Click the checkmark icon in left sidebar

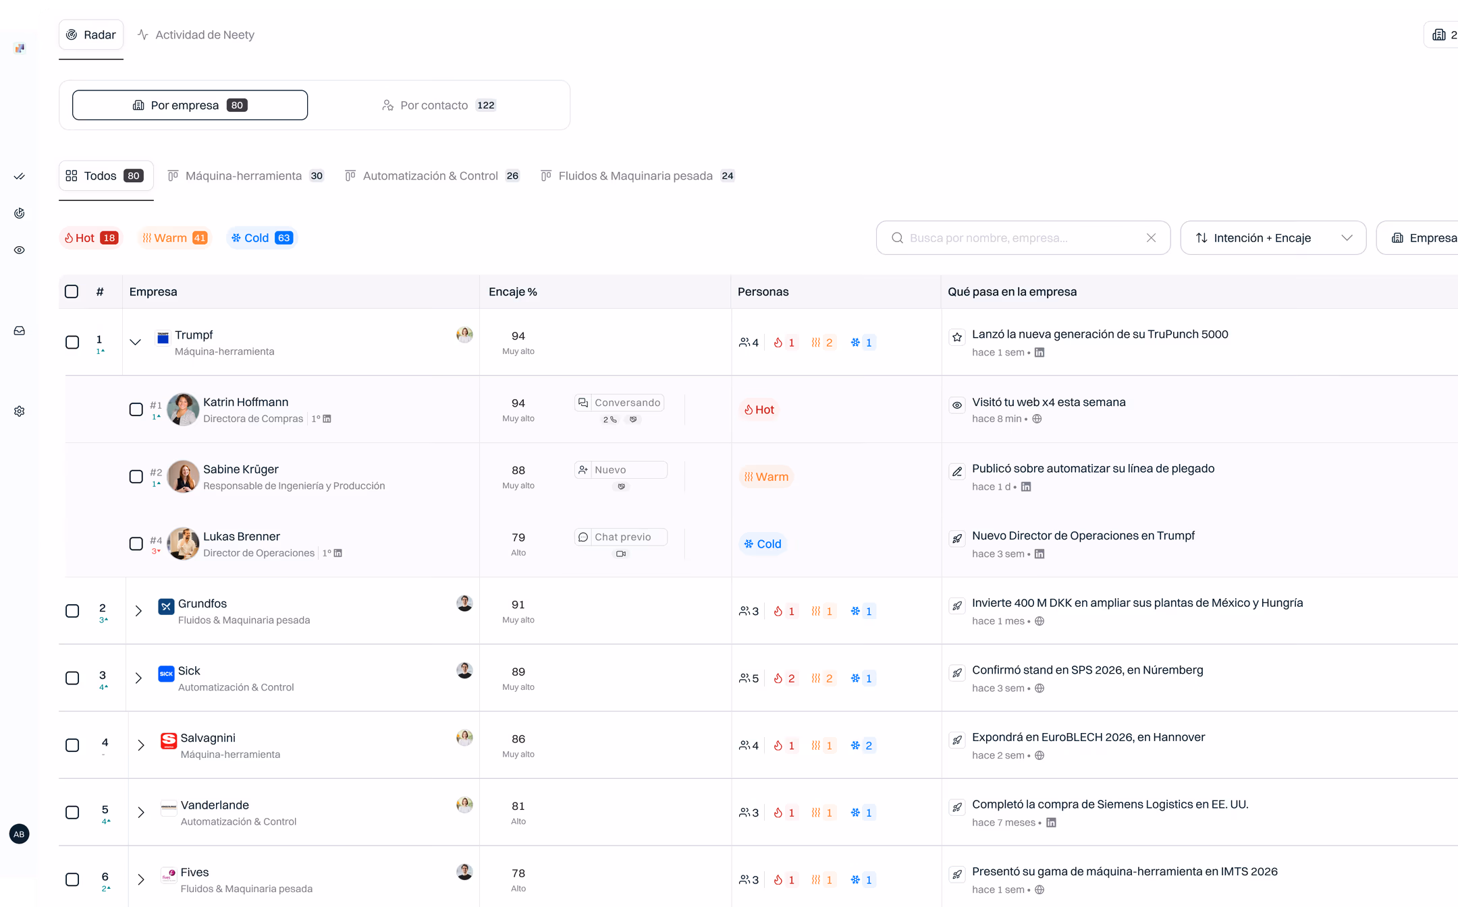coord(20,177)
